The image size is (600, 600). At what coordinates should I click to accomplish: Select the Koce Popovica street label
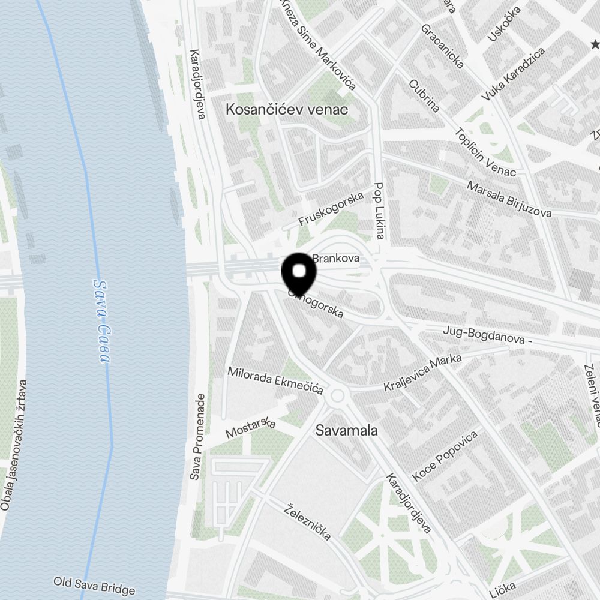click(445, 456)
